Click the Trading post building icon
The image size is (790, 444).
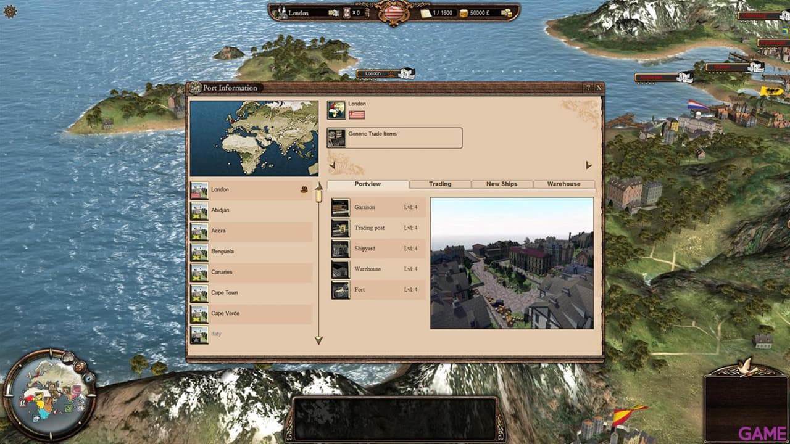click(340, 228)
